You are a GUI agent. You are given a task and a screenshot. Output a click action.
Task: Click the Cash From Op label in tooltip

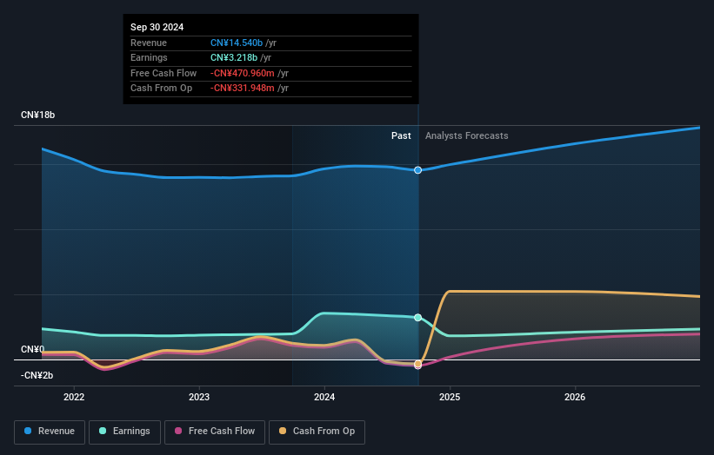(161, 89)
